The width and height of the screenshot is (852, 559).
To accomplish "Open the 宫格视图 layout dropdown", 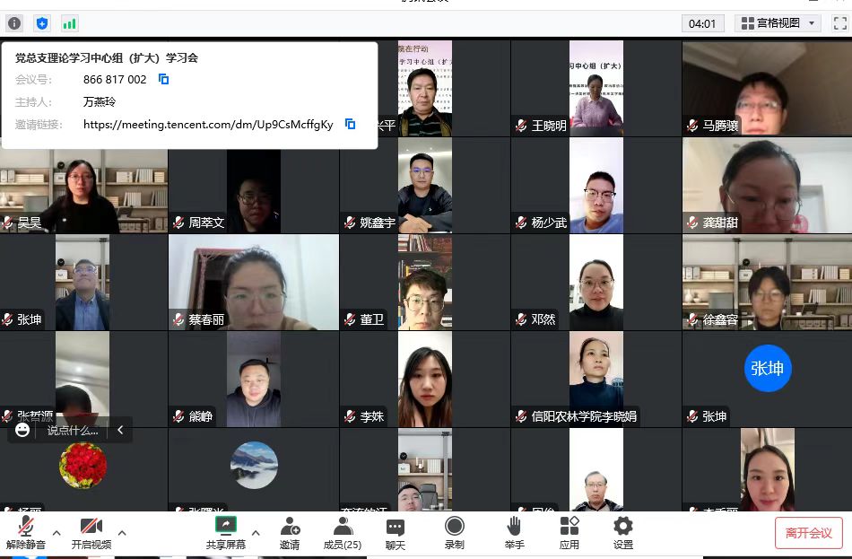I will (x=777, y=23).
